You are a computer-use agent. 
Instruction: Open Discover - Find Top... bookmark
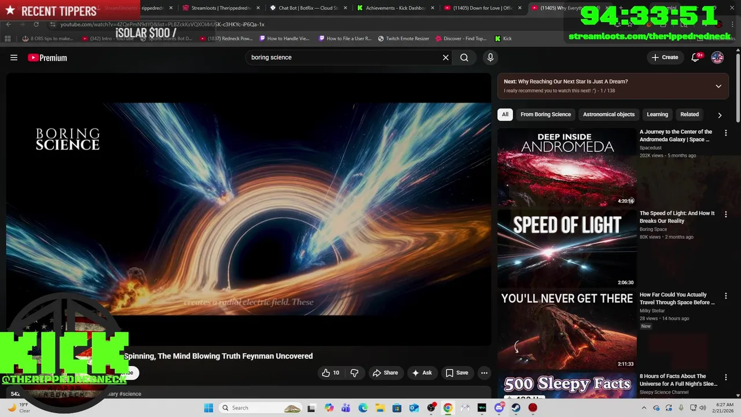461,38
